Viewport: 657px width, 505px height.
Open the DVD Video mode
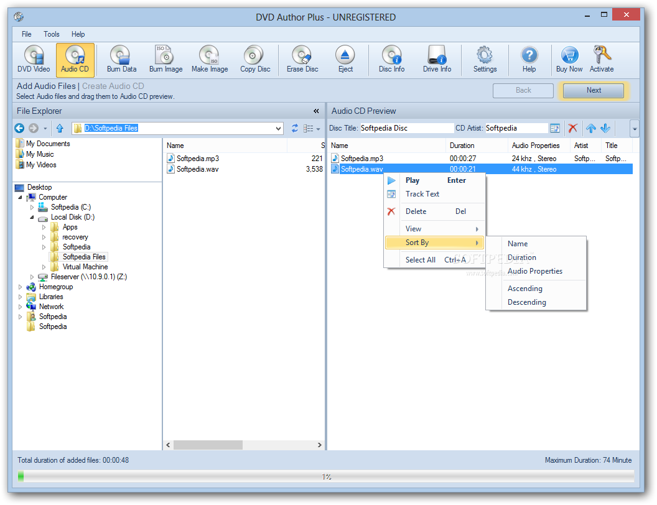click(x=34, y=60)
